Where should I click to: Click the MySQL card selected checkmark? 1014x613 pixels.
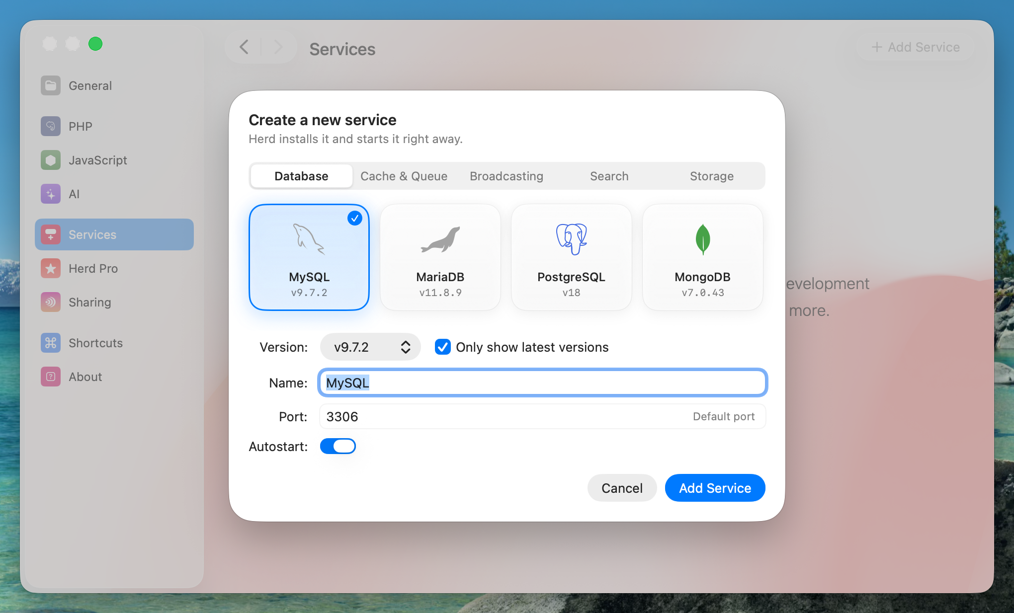pos(355,218)
